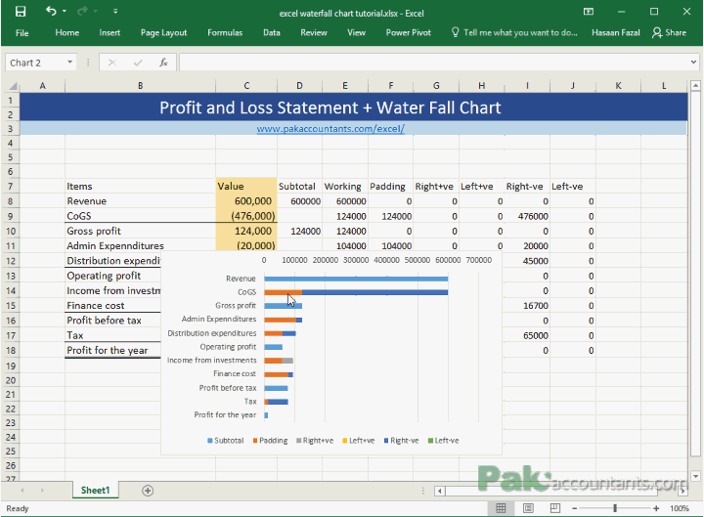Click the Subtotal legend entry

pyautogui.click(x=226, y=441)
